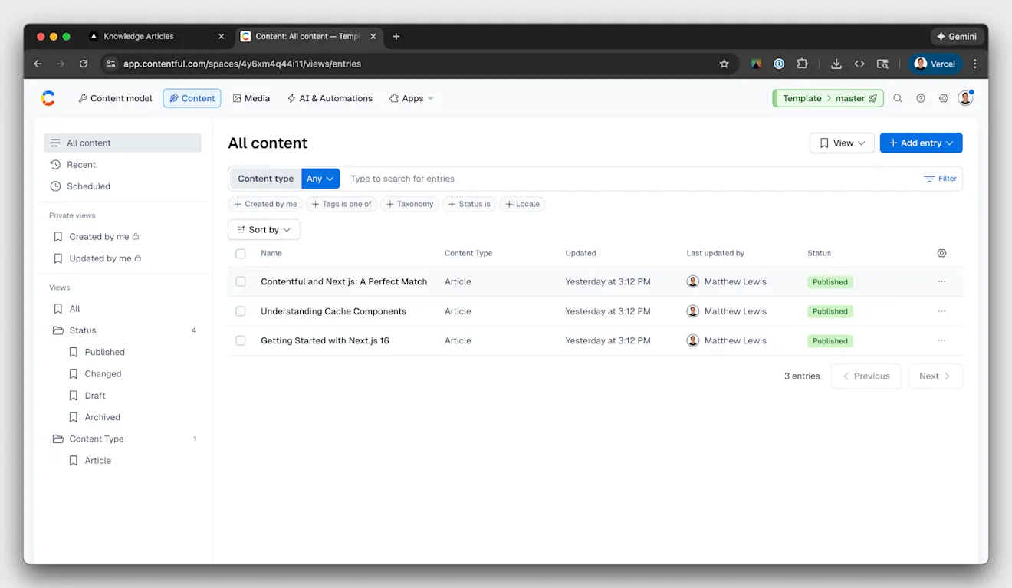Open the Sort by dropdown

point(264,229)
